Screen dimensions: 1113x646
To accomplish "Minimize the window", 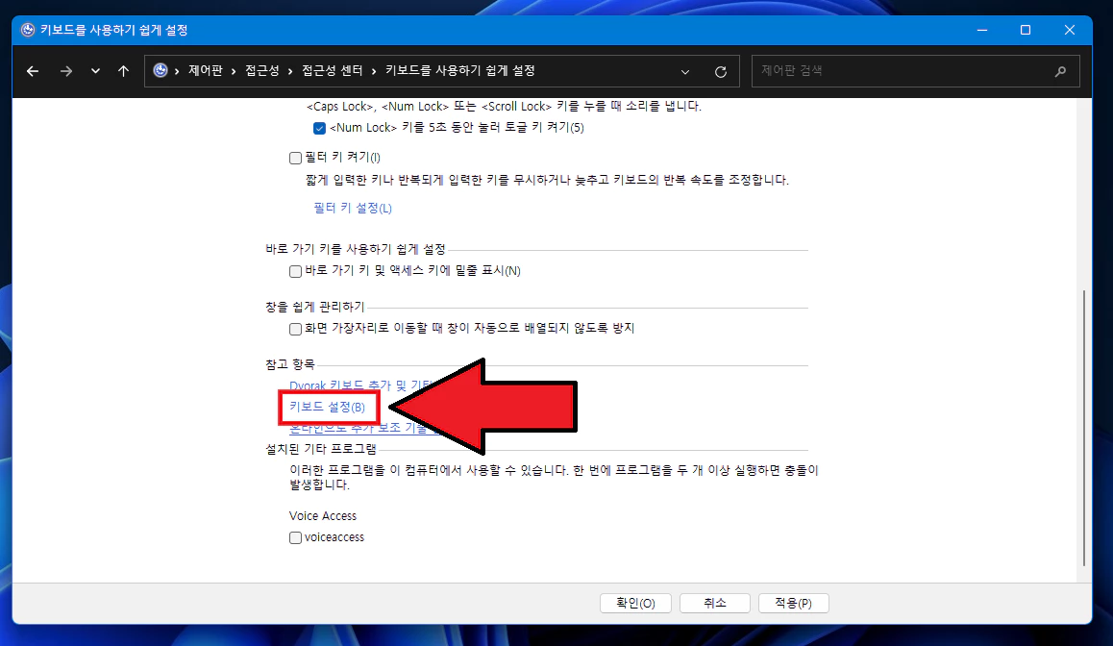I will pyautogui.click(x=982, y=30).
